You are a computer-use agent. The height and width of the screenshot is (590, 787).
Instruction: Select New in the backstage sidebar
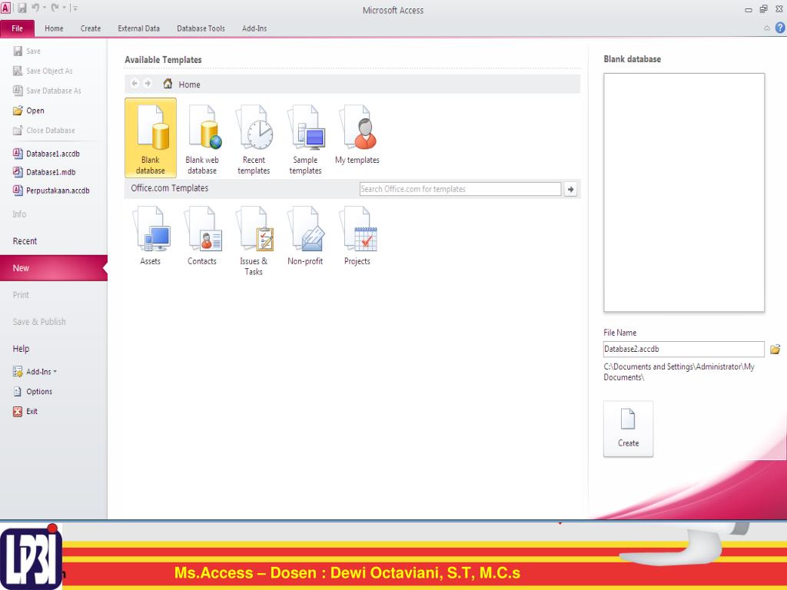(53, 268)
